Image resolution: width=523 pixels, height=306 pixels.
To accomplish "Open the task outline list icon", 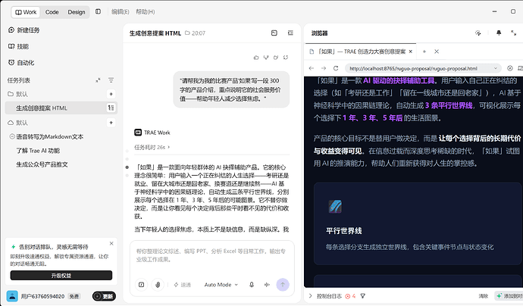I will coord(290,33).
